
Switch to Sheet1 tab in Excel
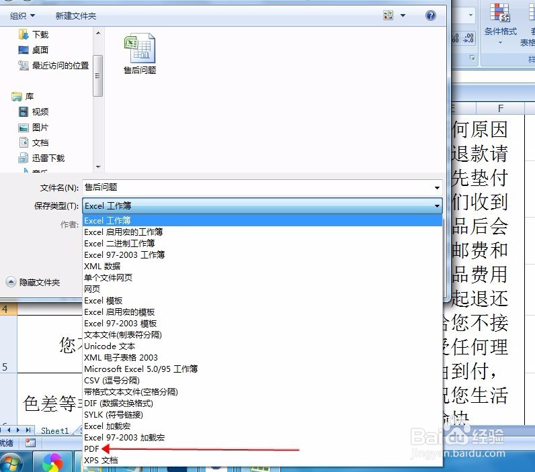(x=55, y=431)
